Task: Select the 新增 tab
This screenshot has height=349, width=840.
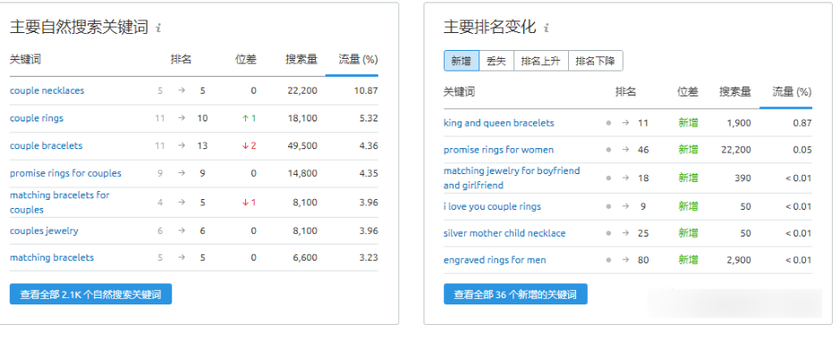Action: [462, 61]
